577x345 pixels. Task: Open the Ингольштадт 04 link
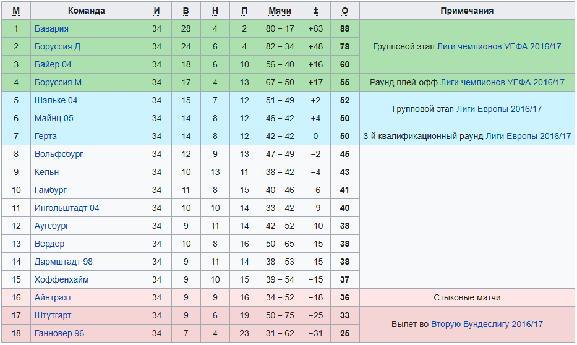[x=67, y=208]
